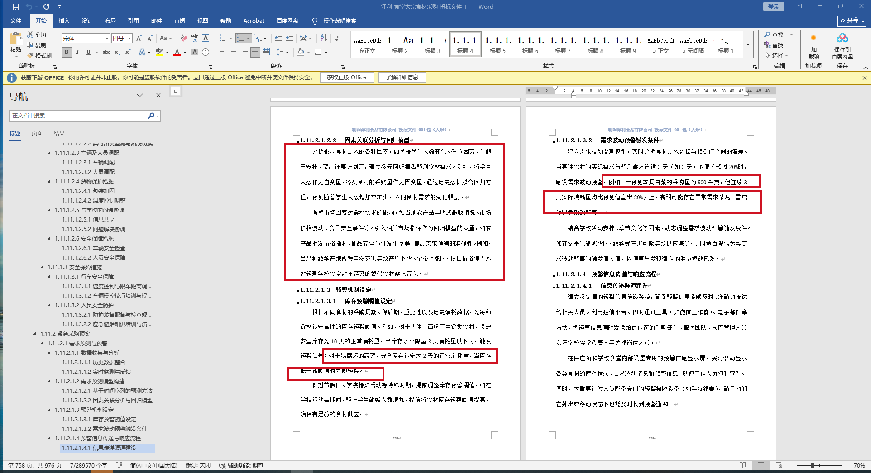This screenshot has width=871, height=473.
Task: Collapse the 1.11.2 紧急采购预案 heading
Action: pyautogui.click(x=35, y=333)
